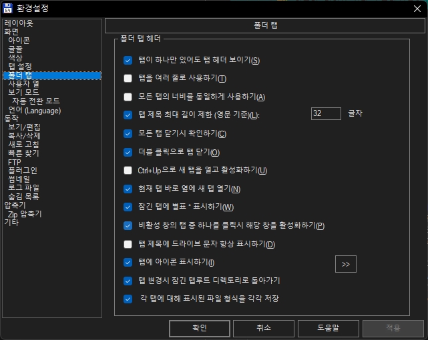Open 아이콘 settings page
The width and height of the screenshot is (428, 340).
click(19, 41)
